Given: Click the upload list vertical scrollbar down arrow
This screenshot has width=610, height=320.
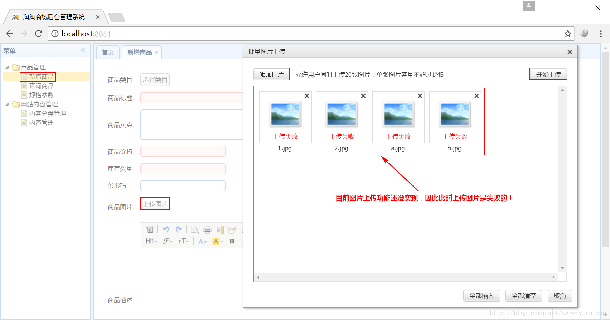Looking at the screenshot, I should 562,268.
